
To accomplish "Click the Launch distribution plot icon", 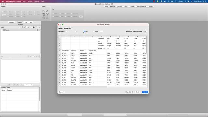I will pos(47,11).
